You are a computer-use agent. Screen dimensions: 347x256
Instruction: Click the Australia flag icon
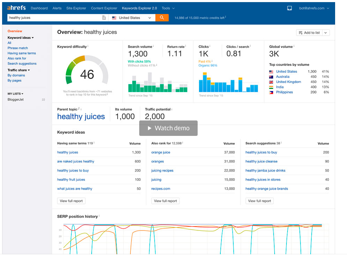click(271, 77)
